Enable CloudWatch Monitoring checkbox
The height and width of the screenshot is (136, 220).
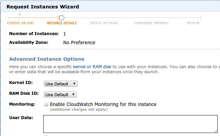(46, 105)
